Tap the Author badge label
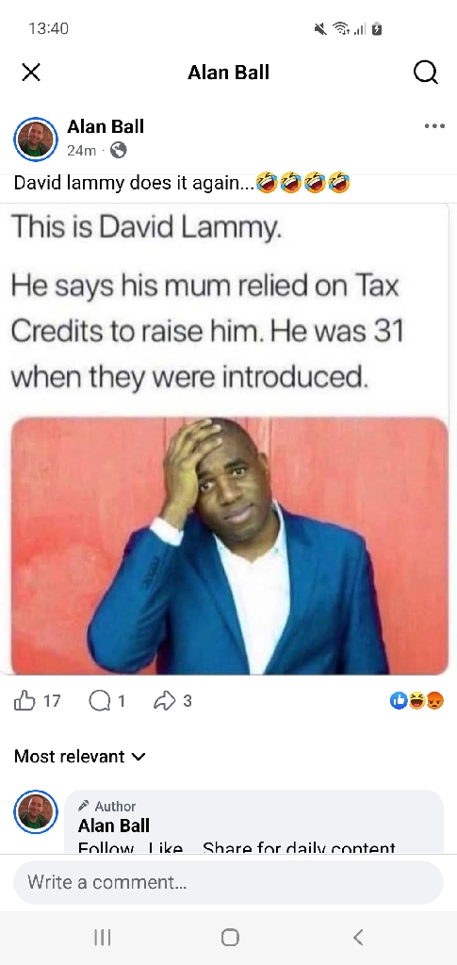This screenshot has height=965, width=457. (x=108, y=807)
